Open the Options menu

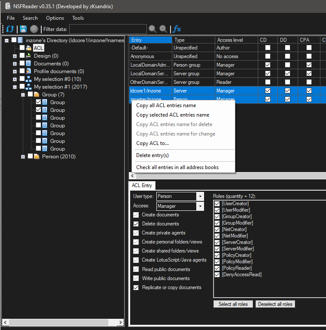55,18
